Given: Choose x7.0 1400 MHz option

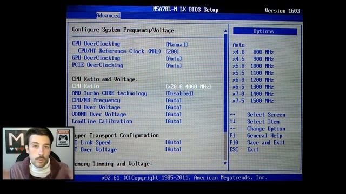Looking at the screenshot, I should point(253,94).
